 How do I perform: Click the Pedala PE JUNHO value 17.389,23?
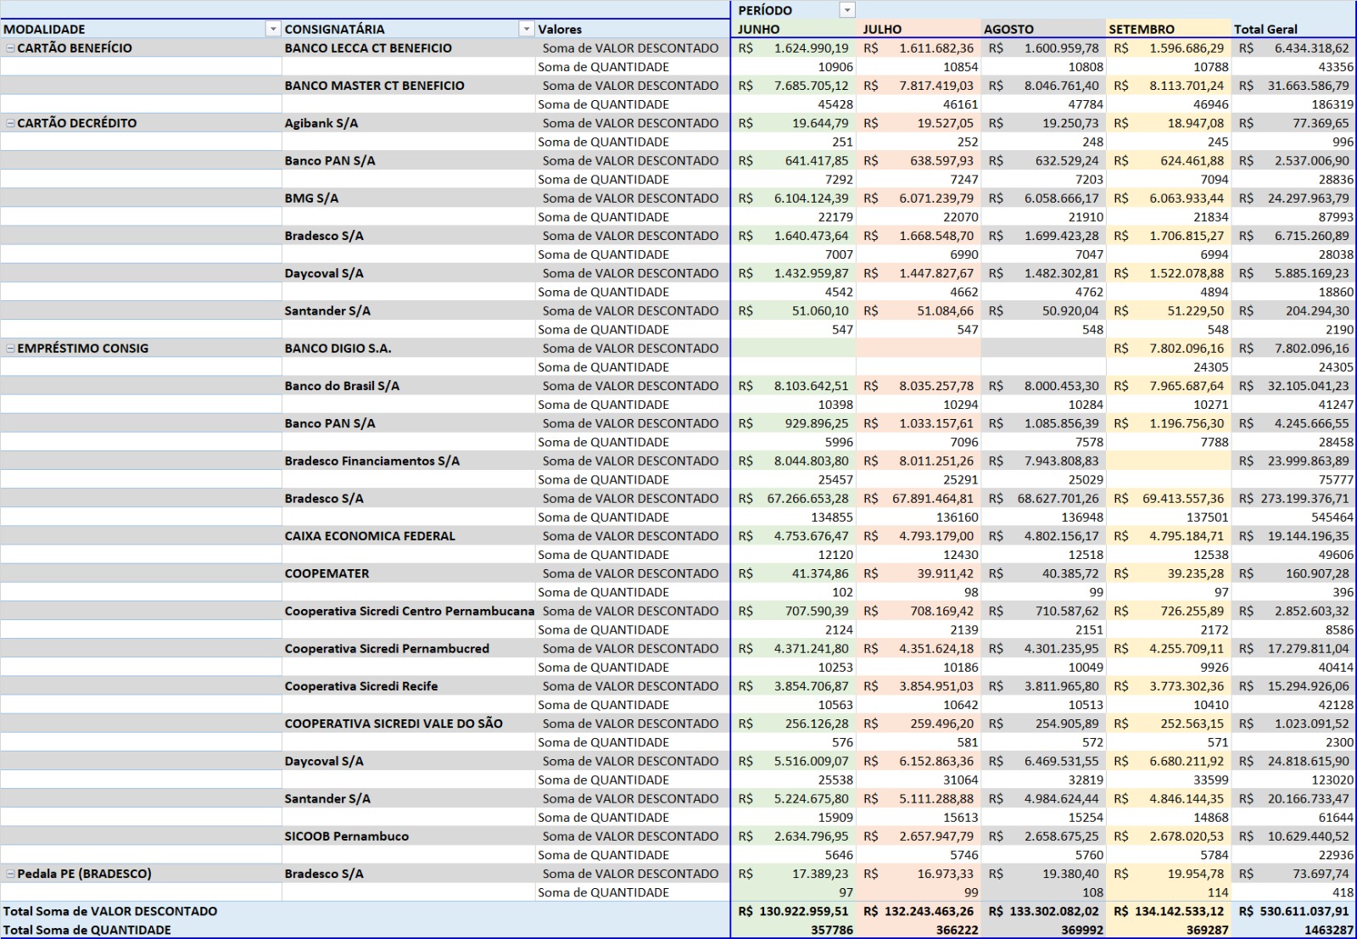tap(820, 874)
